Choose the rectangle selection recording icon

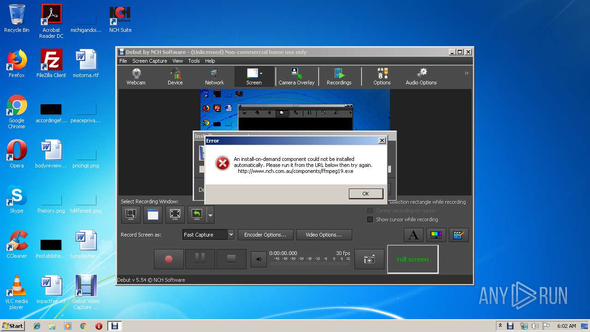[131, 214]
